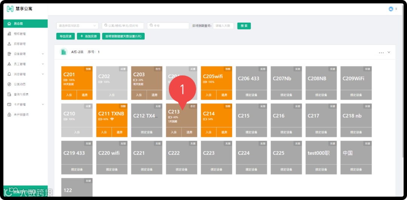Click the 在住 status tag on C203
This screenshot has height=200, width=407.
(158, 69)
